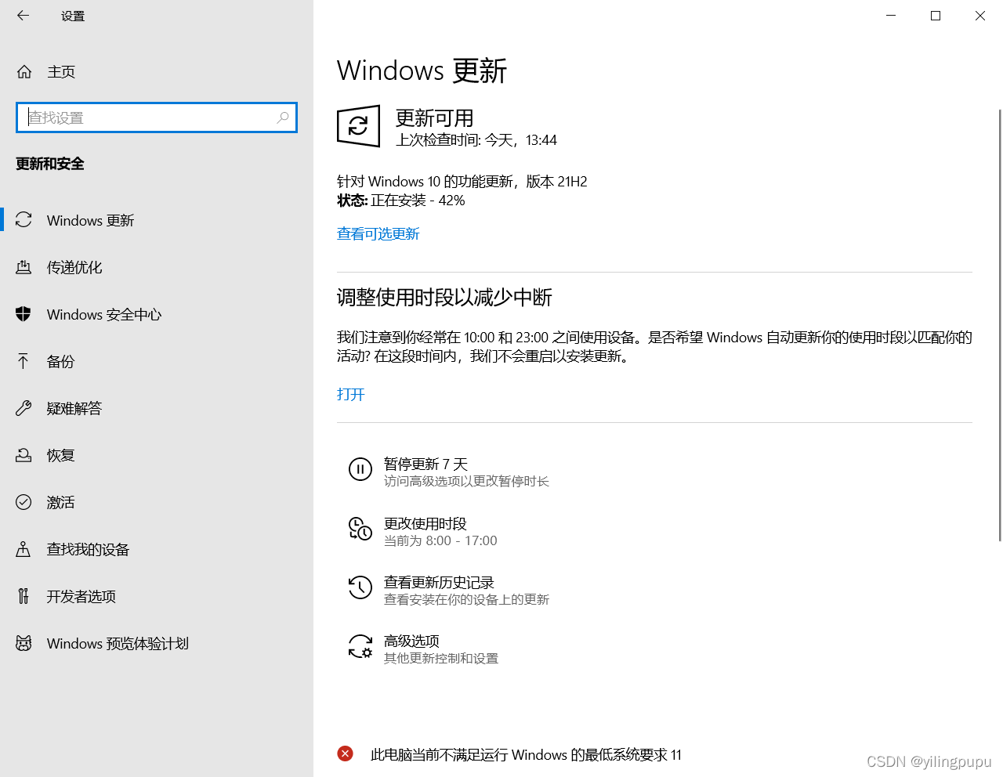Click the large update status refresh icon
1003x777 pixels.
[358, 125]
